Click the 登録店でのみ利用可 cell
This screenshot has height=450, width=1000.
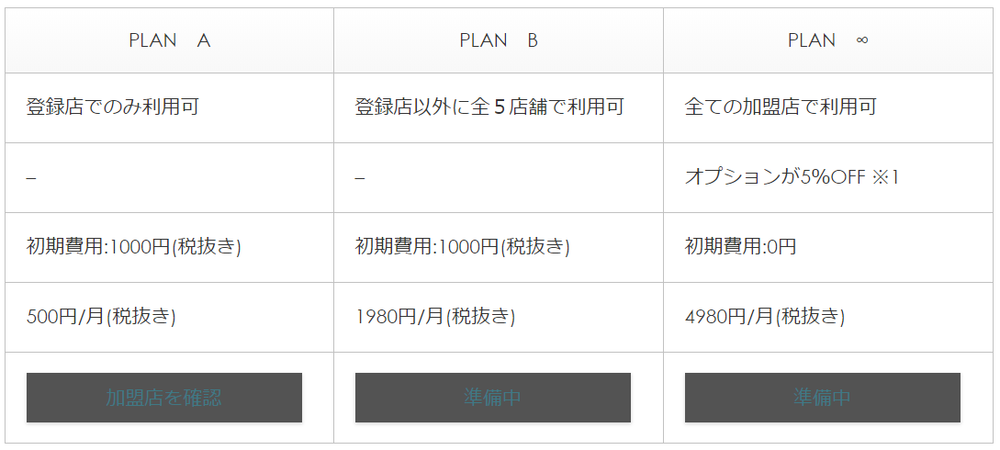(x=113, y=107)
